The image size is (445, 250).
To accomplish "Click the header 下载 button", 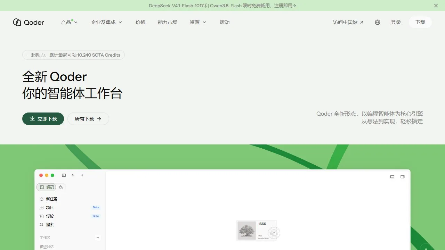I will pyautogui.click(x=420, y=22).
